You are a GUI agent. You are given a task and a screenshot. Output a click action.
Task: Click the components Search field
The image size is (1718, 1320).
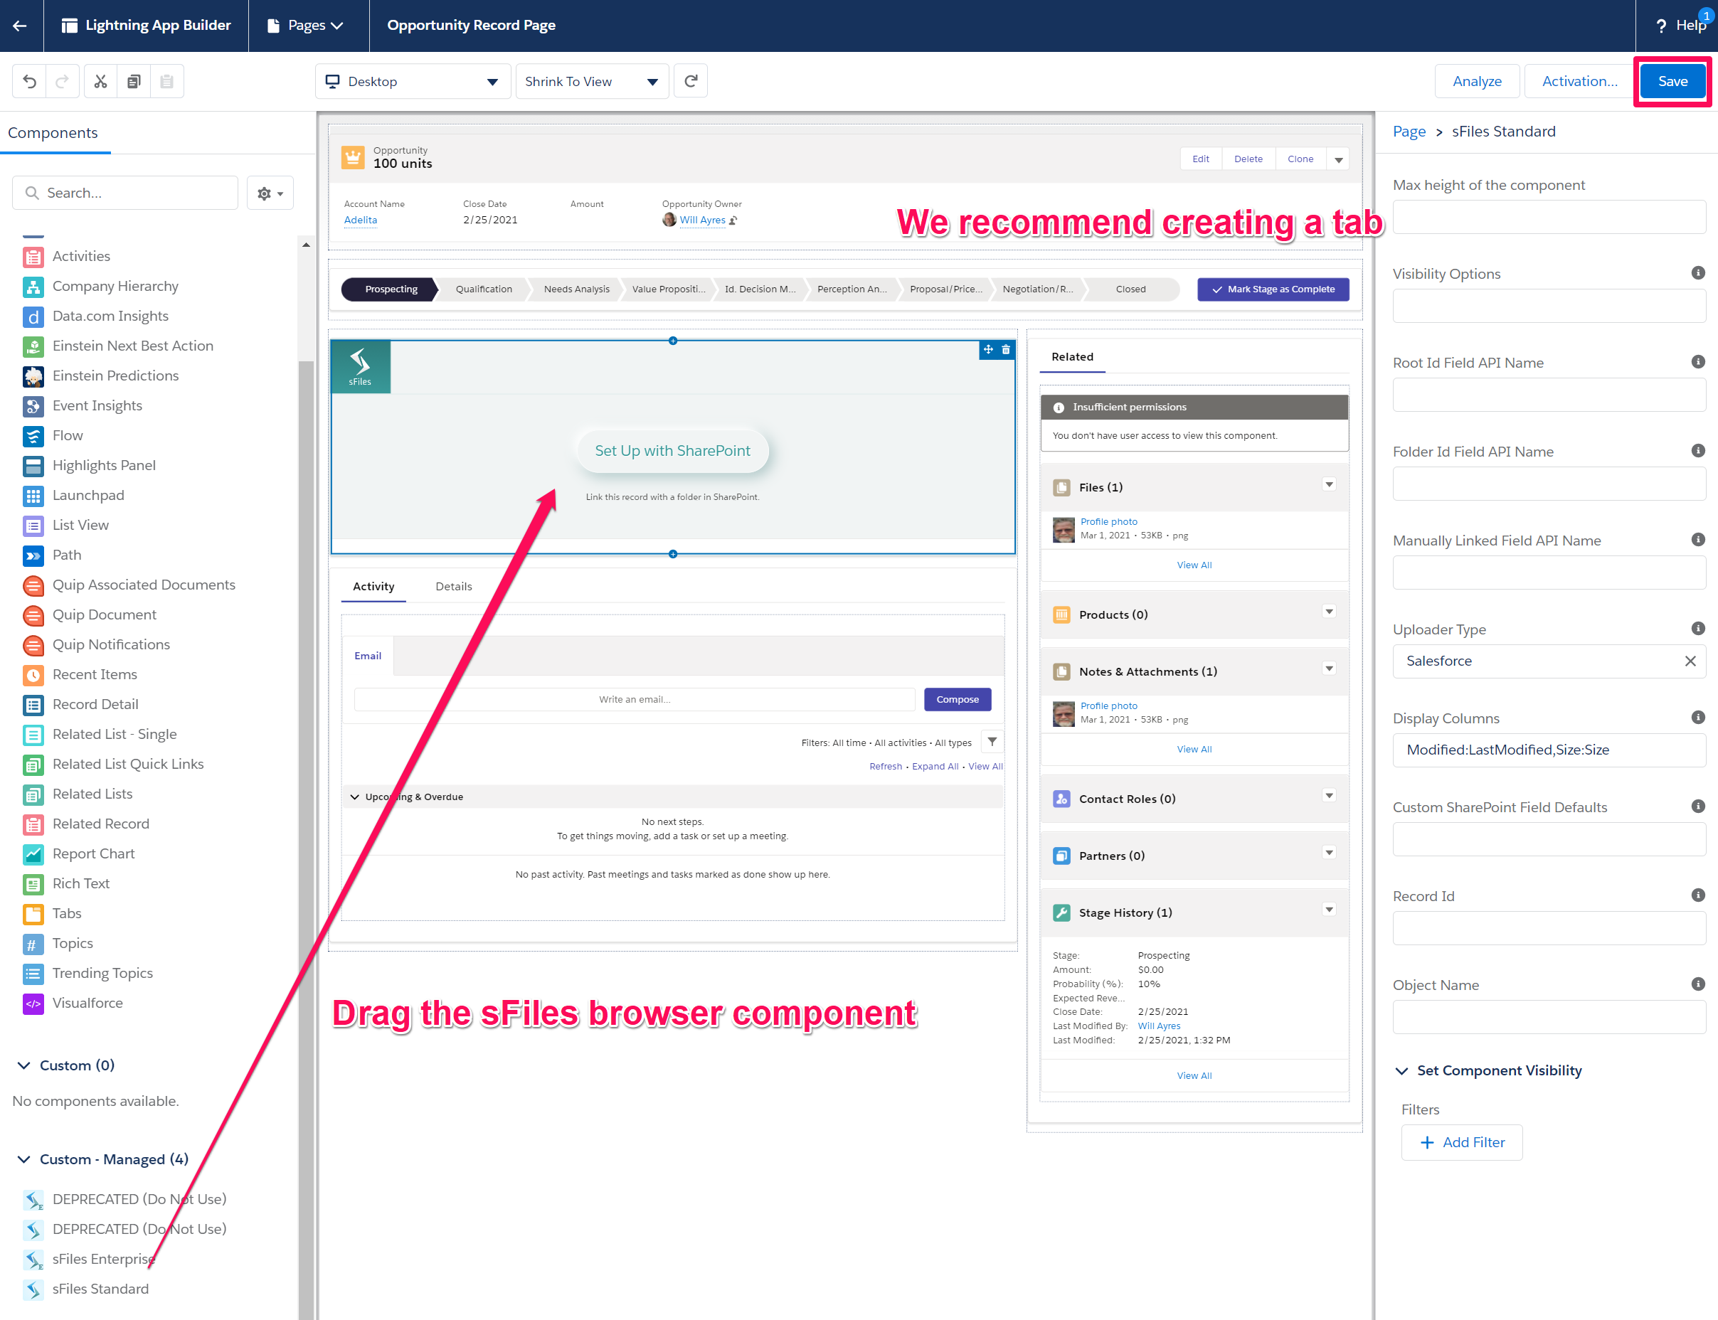pos(125,193)
